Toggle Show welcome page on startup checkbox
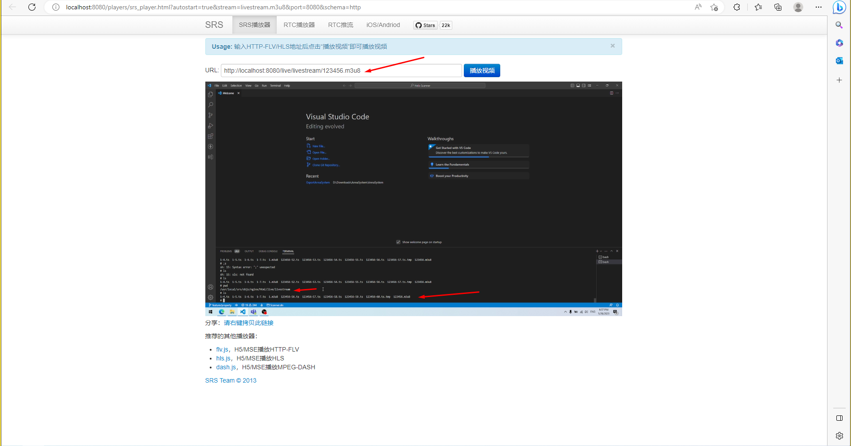Image resolution: width=851 pixels, height=446 pixels. coord(398,242)
